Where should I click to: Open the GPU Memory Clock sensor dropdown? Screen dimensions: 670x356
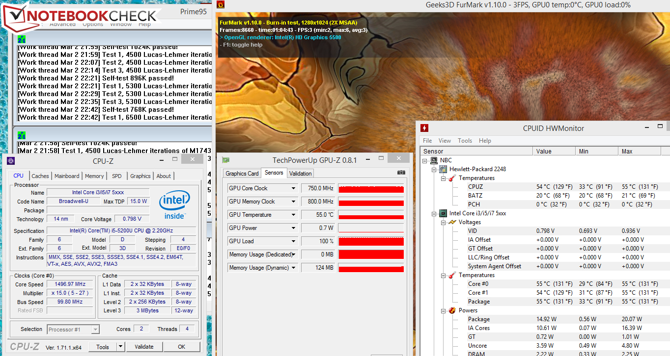click(294, 202)
